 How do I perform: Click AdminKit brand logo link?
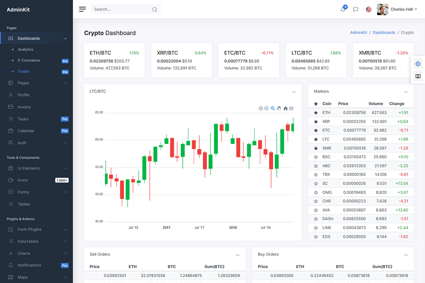tap(18, 10)
